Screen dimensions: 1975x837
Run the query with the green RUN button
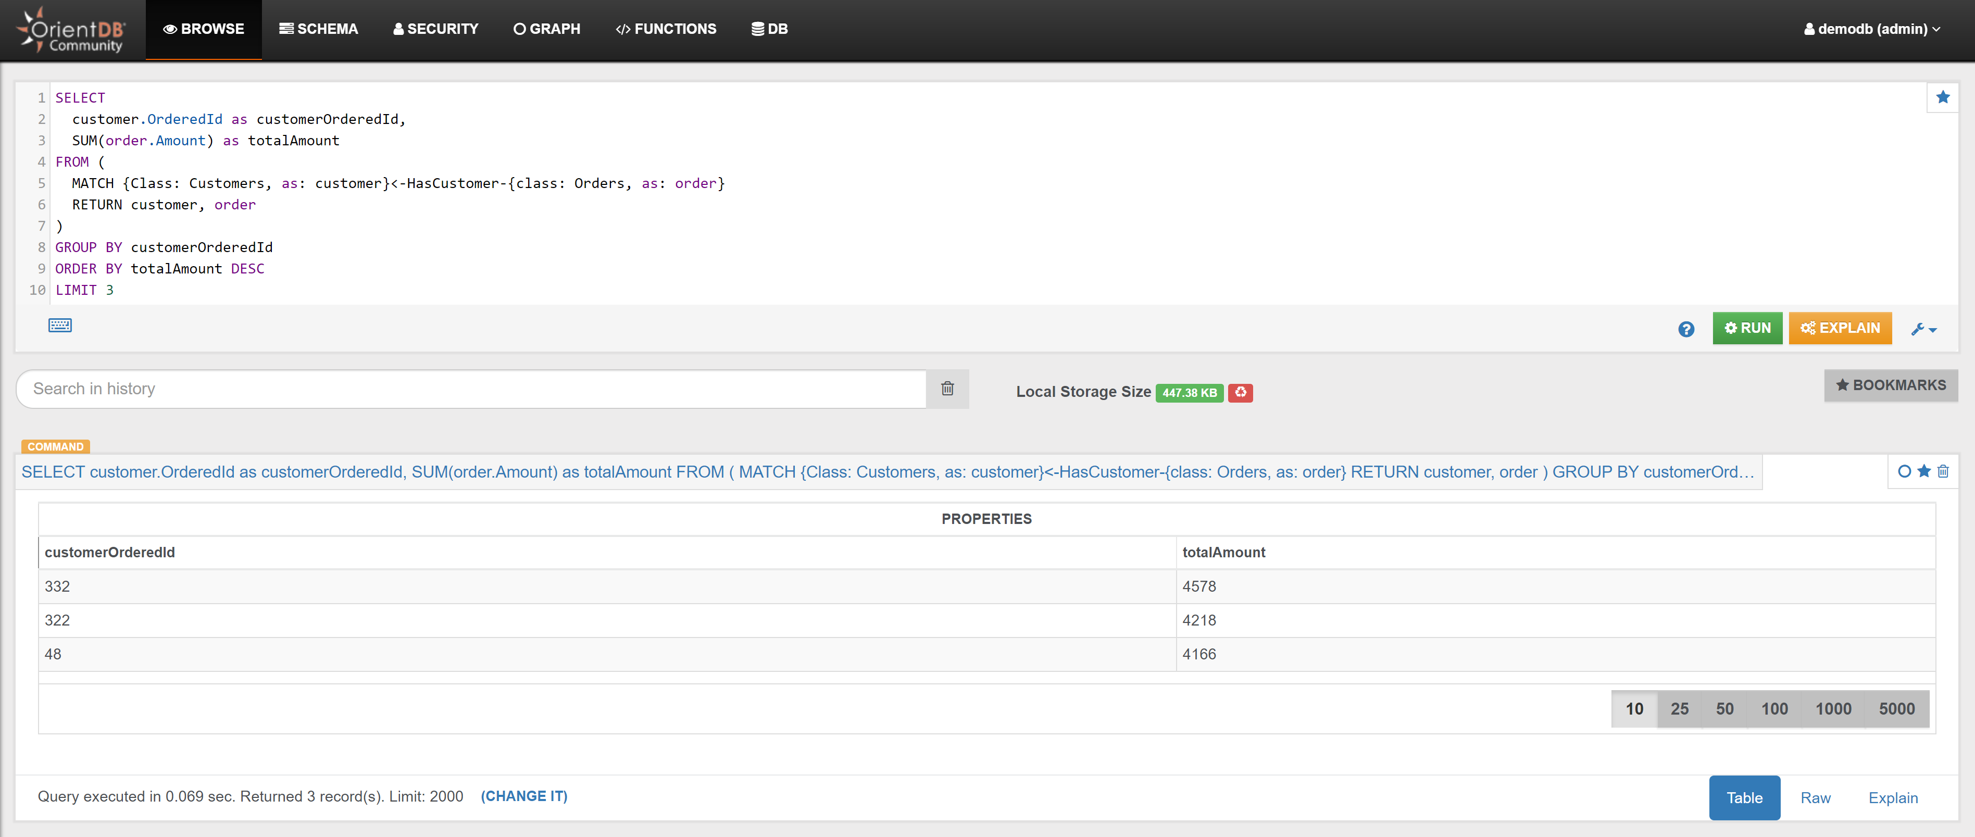click(1747, 328)
